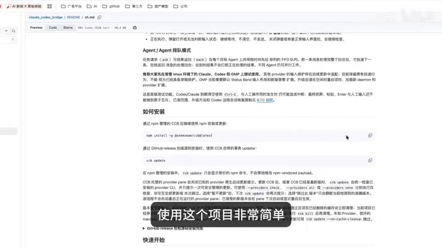Click the zh.md file name in breadcrumb
The width and height of the screenshot is (442, 248).
tap(89, 17)
